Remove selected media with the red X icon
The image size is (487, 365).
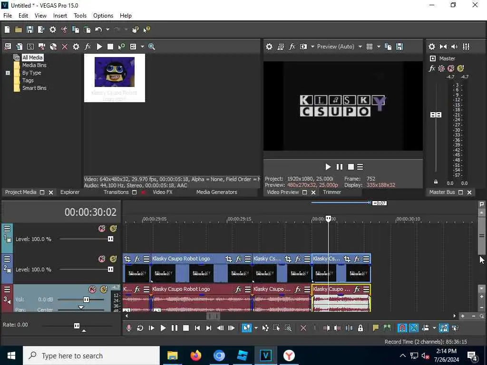pyautogui.click(x=65, y=47)
